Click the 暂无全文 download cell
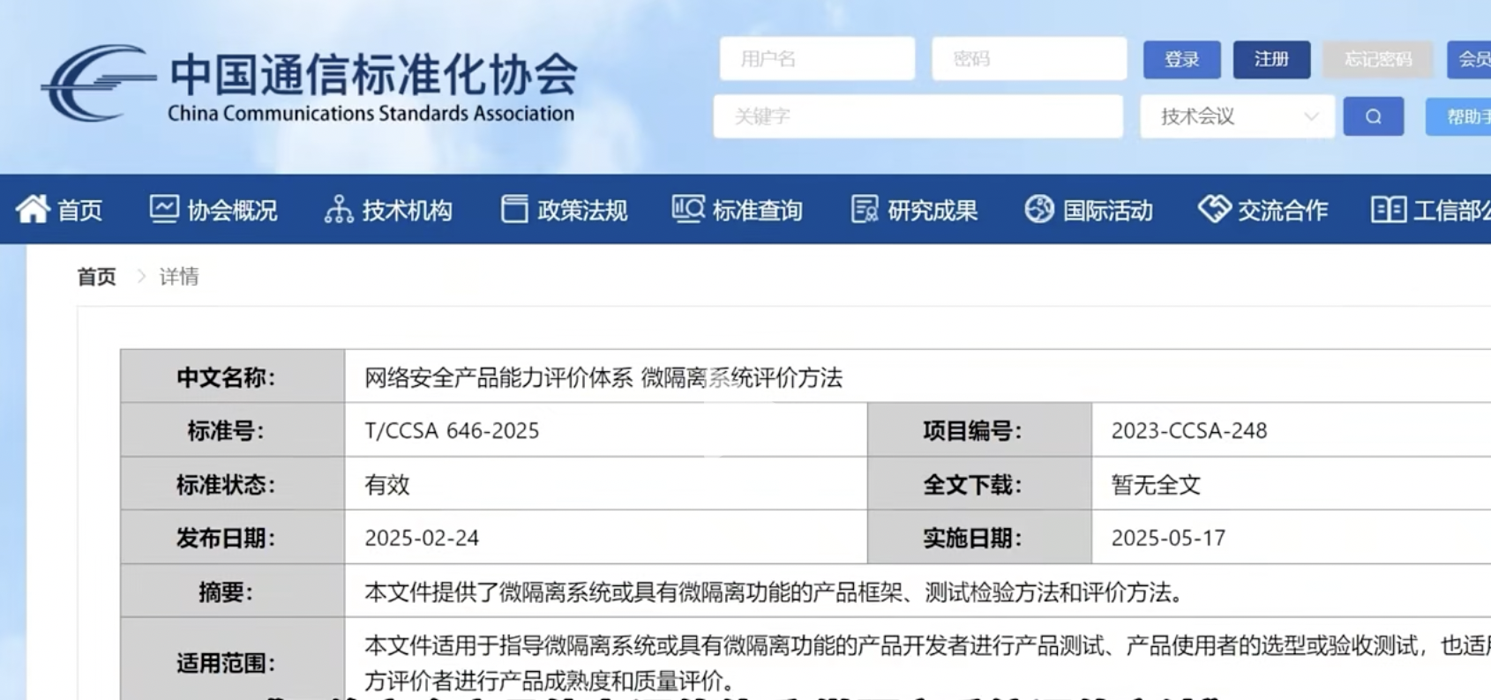The image size is (1491, 700). [1156, 485]
